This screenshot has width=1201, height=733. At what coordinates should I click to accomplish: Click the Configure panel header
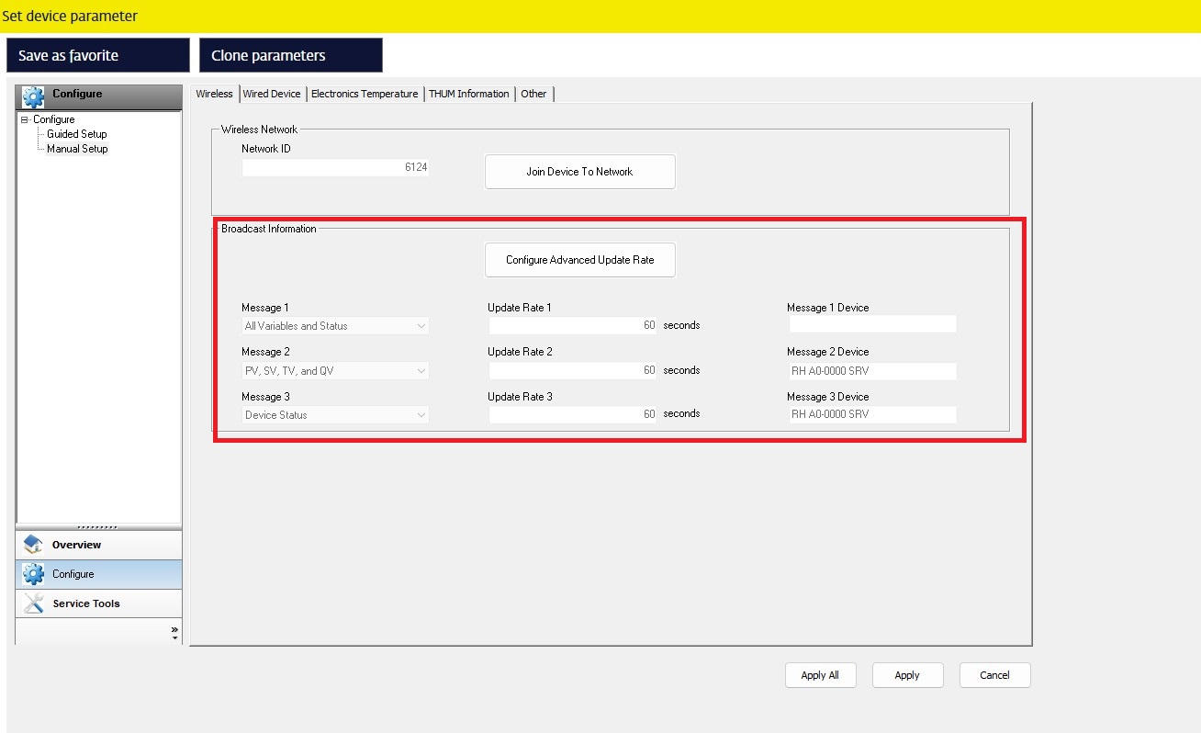99,96
